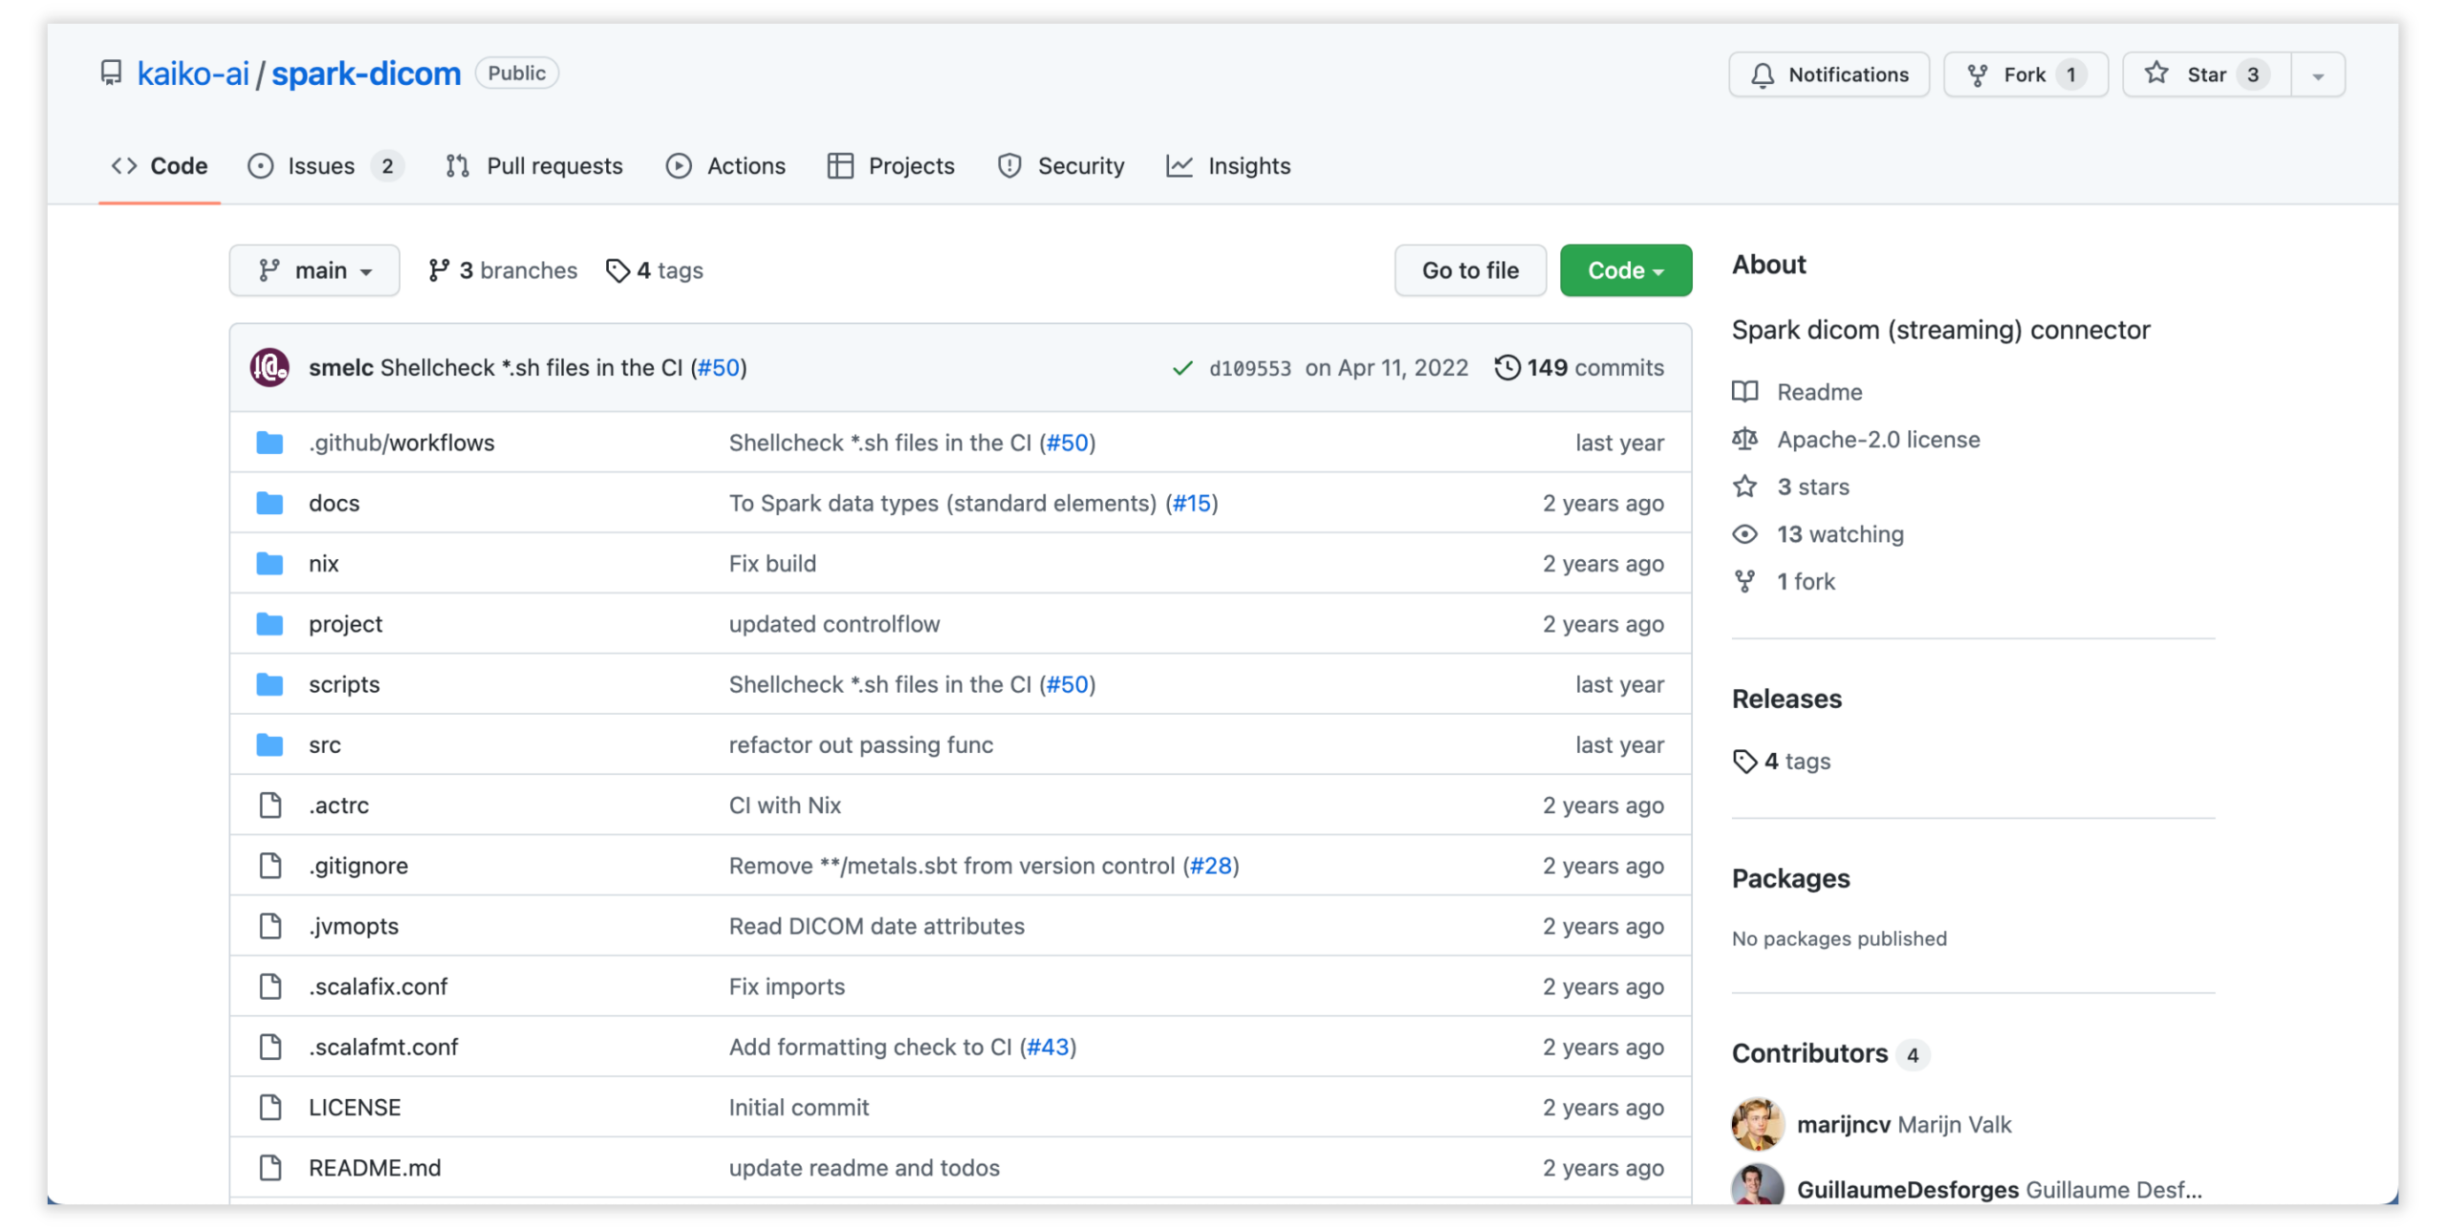Click the .scalafix.conf file icon
The width and height of the screenshot is (2447, 1229).
[271, 985]
